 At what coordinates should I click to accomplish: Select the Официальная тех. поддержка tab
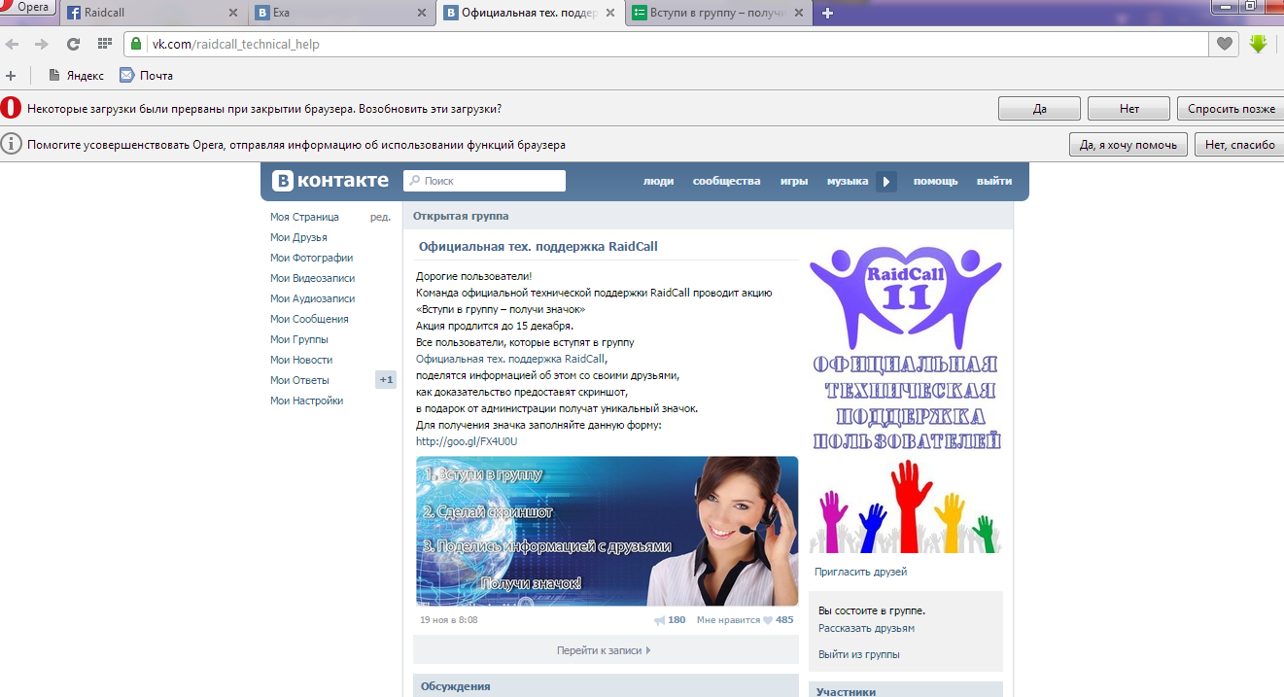pos(530,13)
